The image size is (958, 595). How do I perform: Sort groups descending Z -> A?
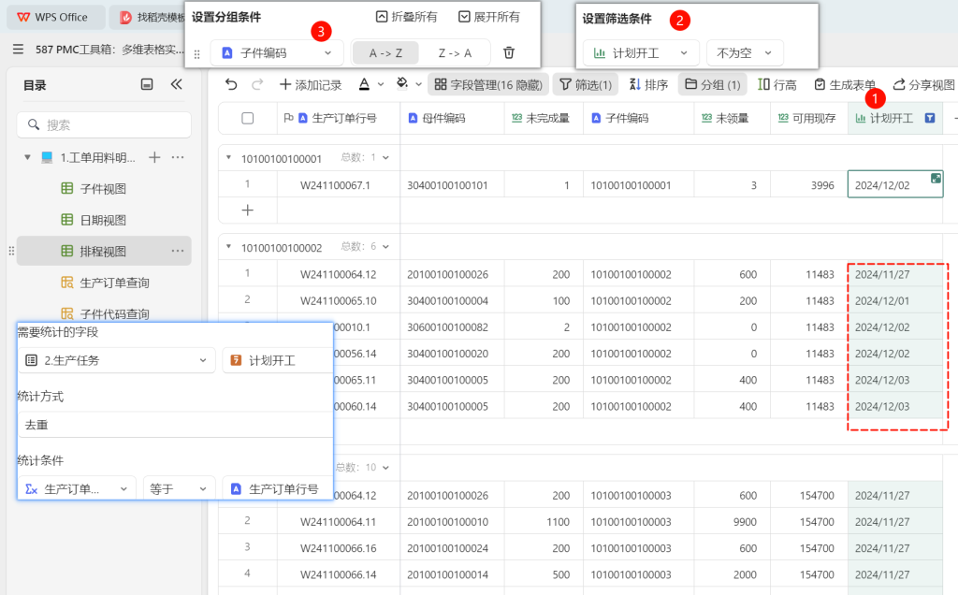pos(455,53)
